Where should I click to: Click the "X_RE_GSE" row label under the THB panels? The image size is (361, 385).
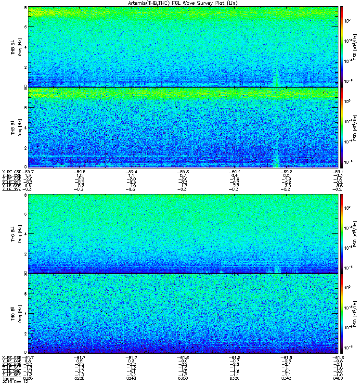pos(12,172)
